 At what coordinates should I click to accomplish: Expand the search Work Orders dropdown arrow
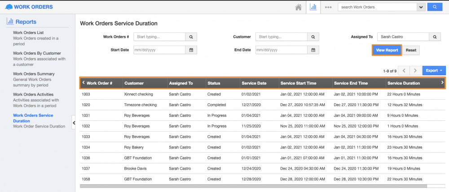421,7
